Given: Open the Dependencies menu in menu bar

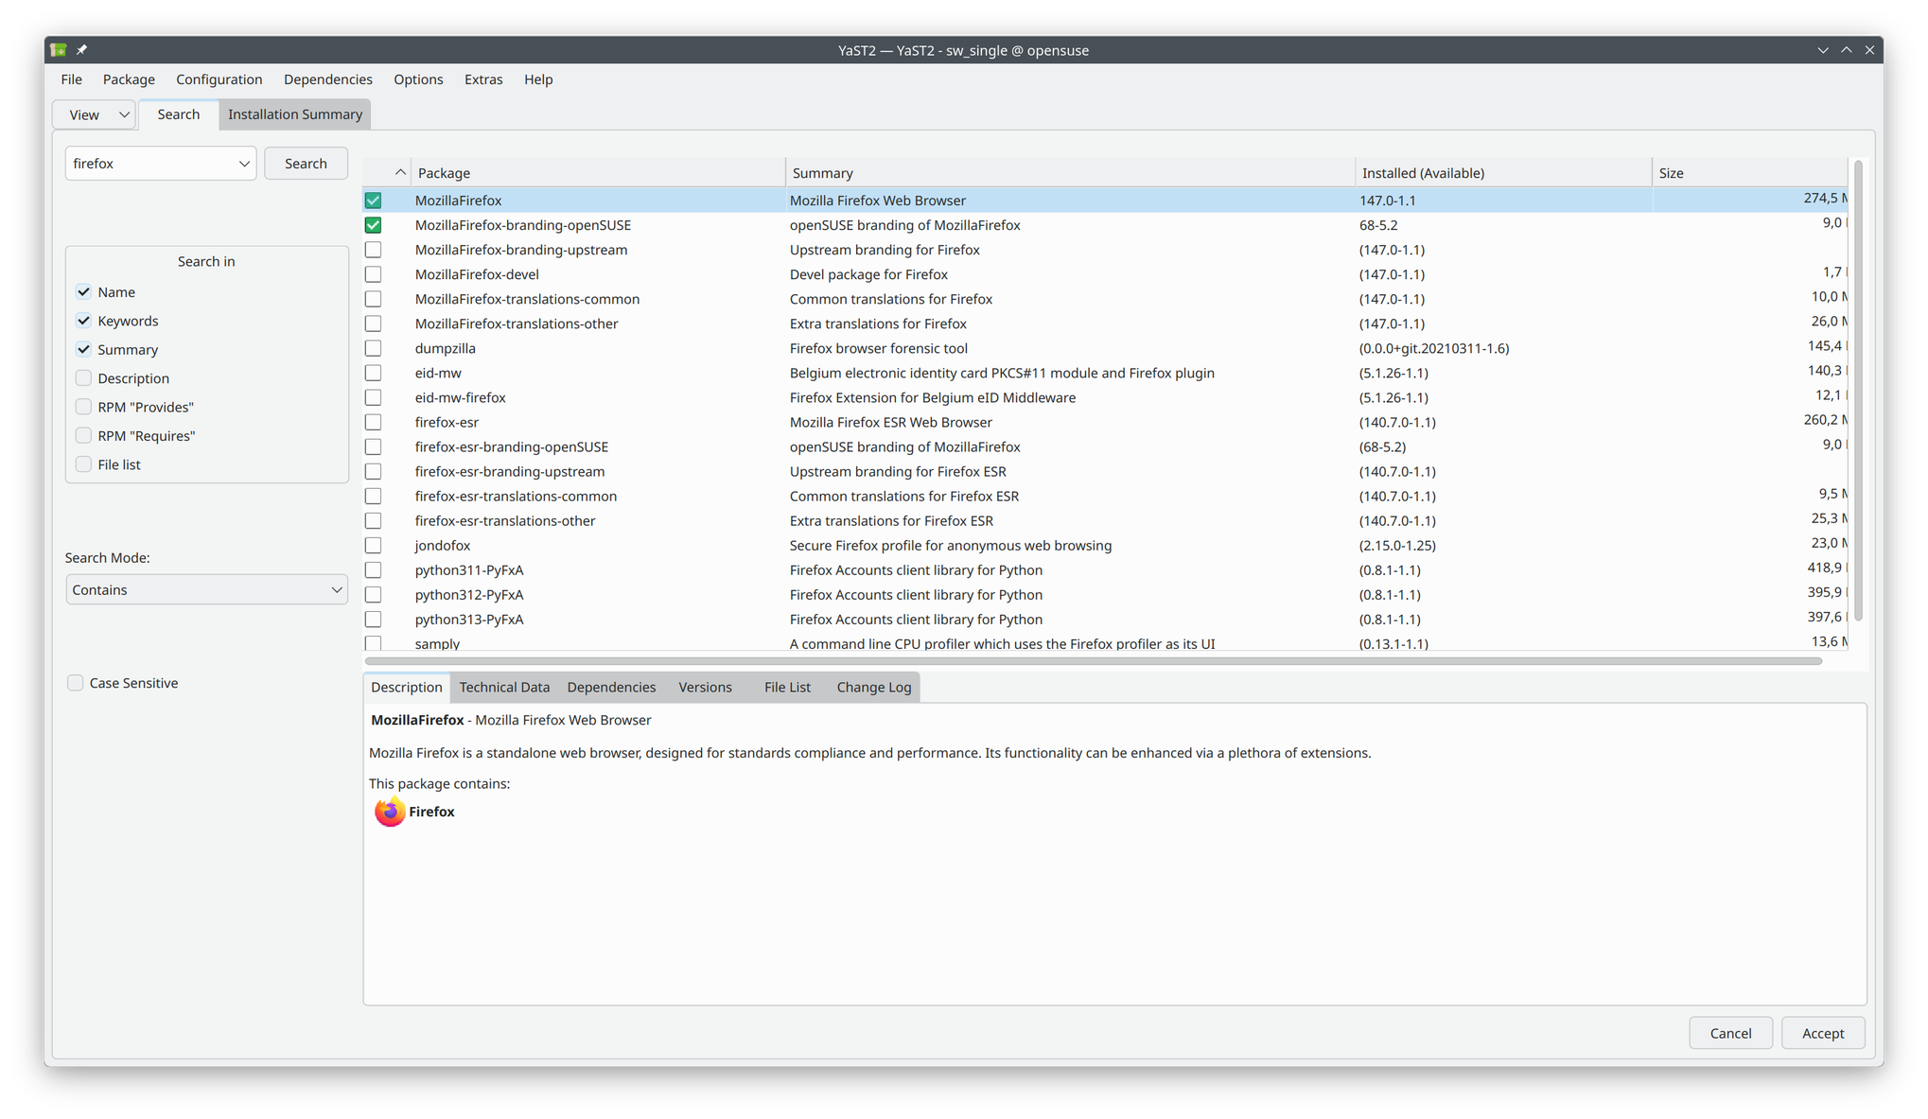Looking at the screenshot, I should tap(327, 79).
